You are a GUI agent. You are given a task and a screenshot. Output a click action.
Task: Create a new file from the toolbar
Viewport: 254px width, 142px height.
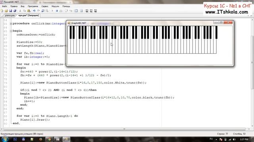click(2, 11)
